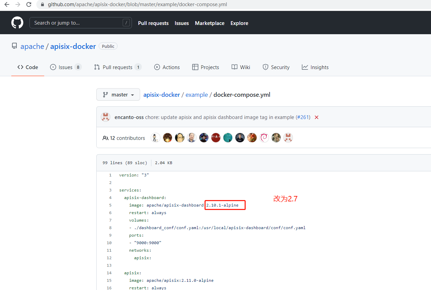Open pull request #261 link

point(303,117)
